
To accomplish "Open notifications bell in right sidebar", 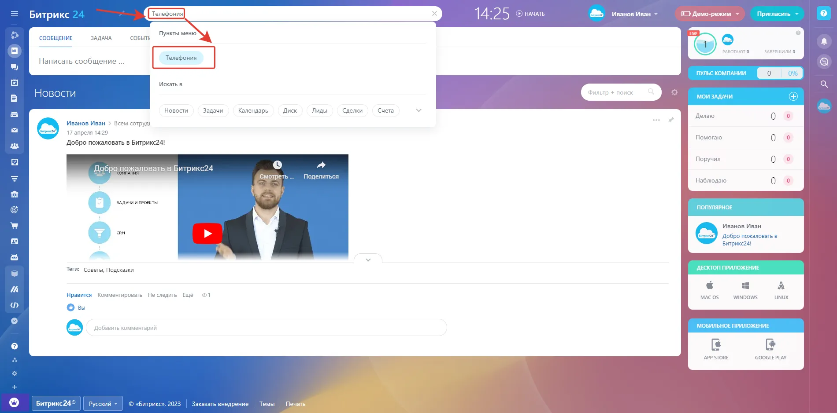I will [x=824, y=41].
